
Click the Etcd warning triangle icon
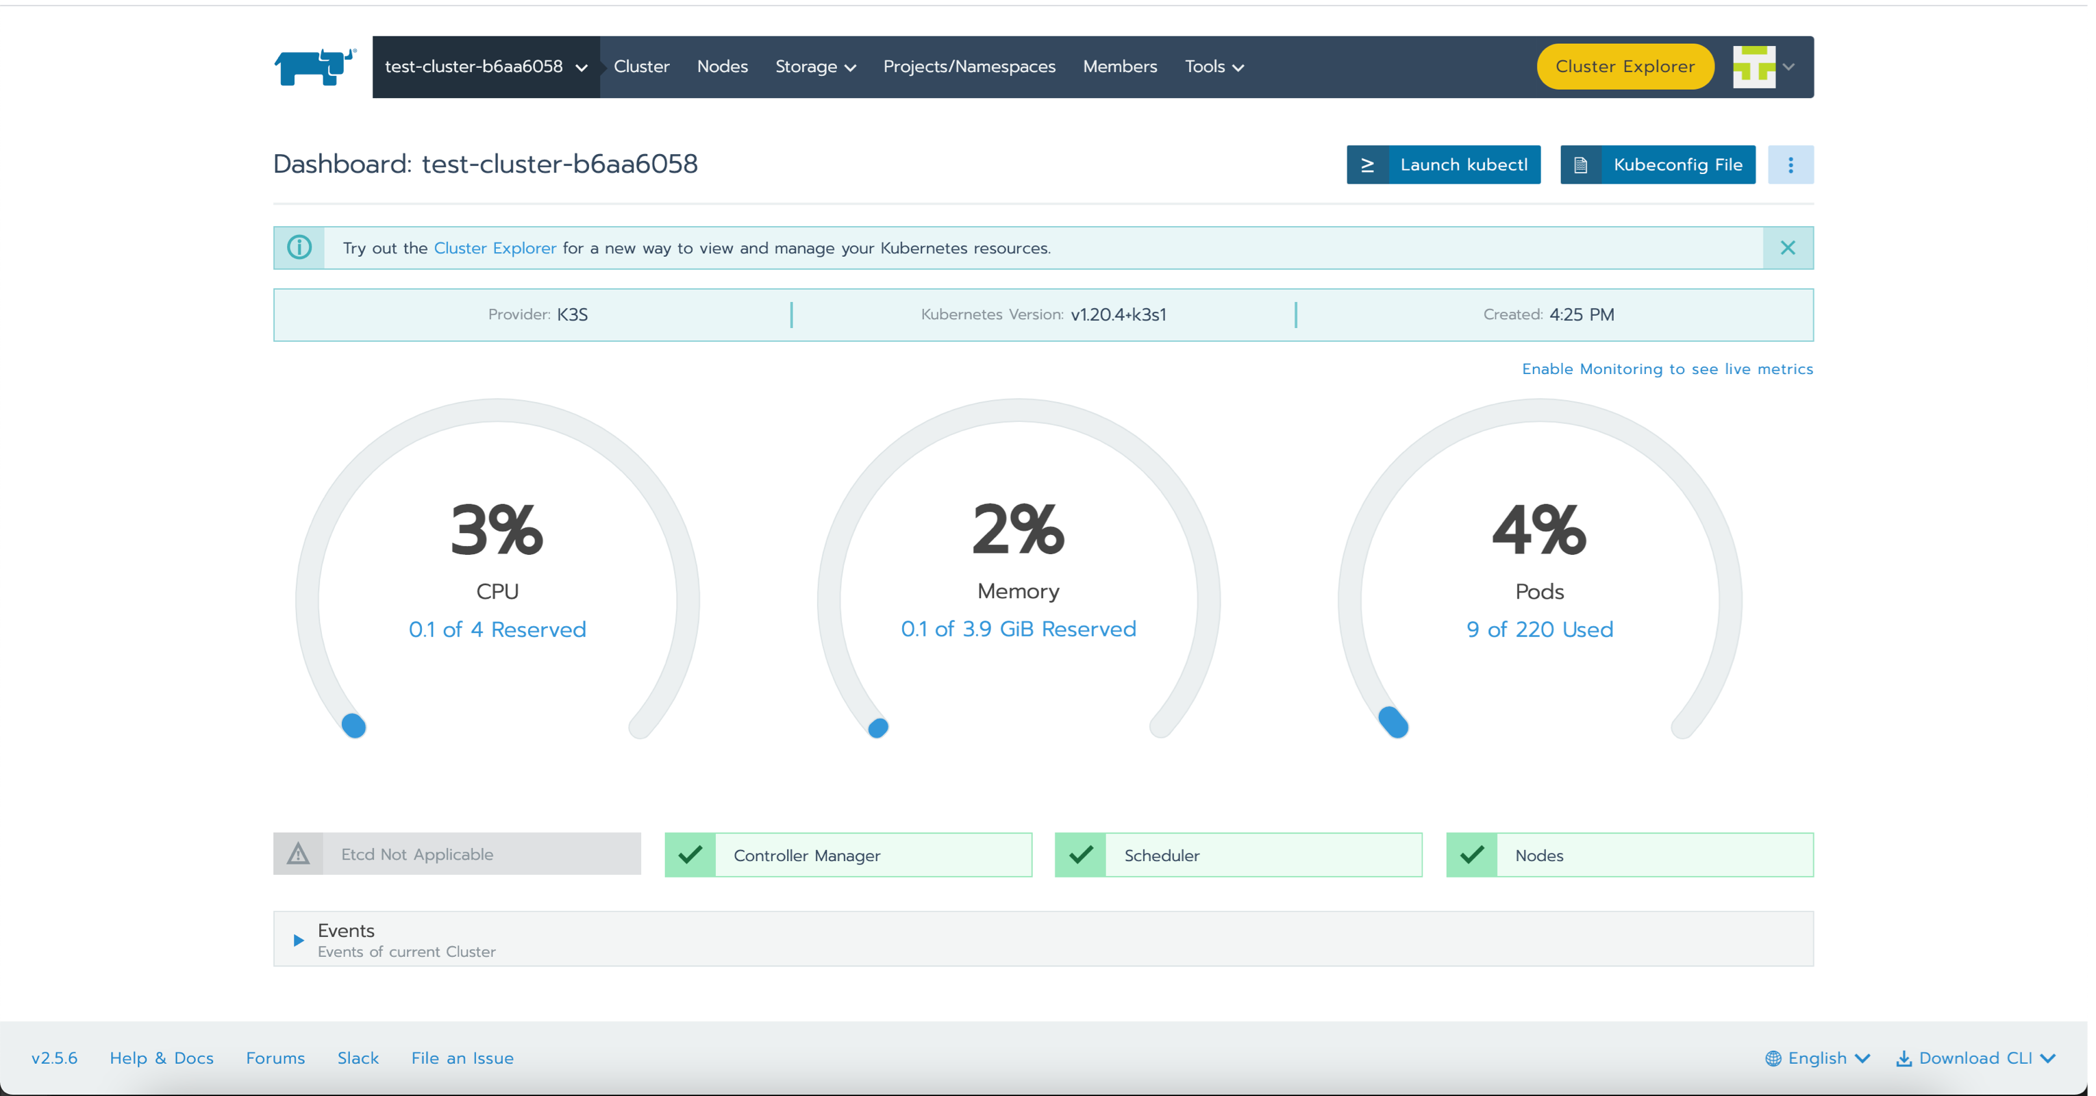pos(299,854)
